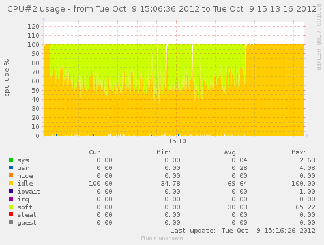The width and height of the screenshot is (324, 245).
Task: Click the gray guest legend swatch
Action: (11, 222)
